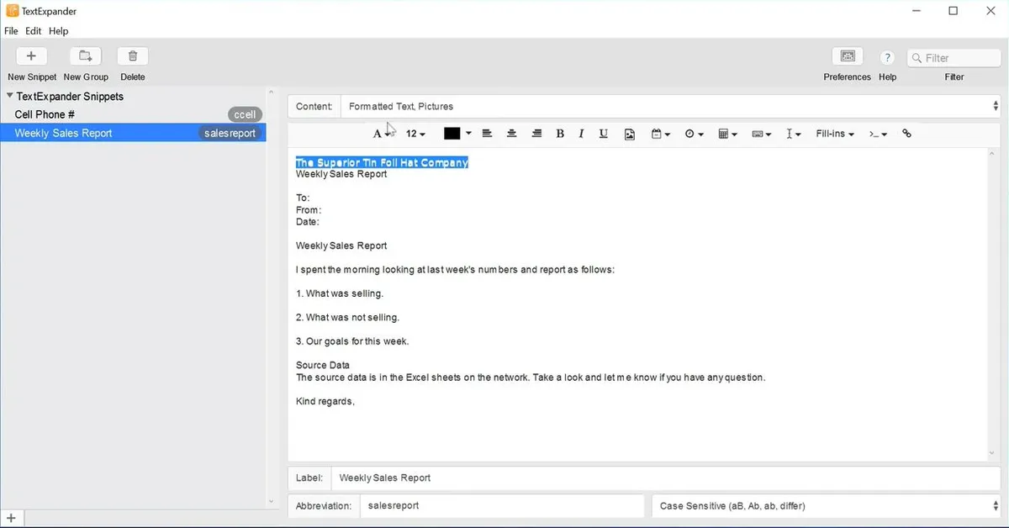1009x528 pixels.
Task: Click the 'Source Data' heading
Action: pyautogui.click(x=323, y=365)
